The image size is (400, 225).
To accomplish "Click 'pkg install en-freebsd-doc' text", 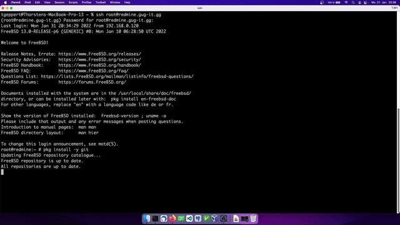I will [143, 99].
